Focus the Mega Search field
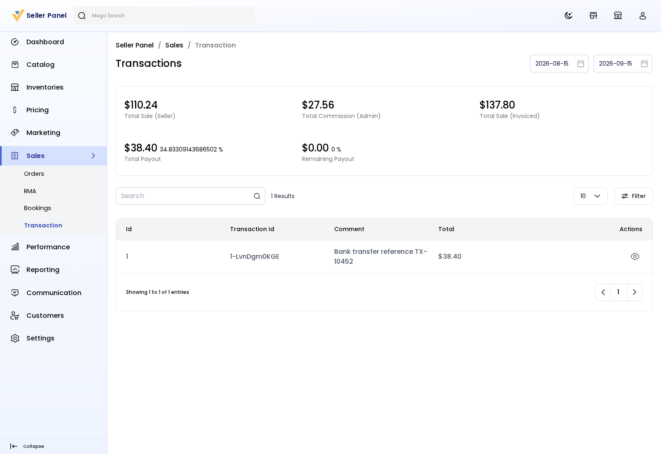The image size is (661, 454). [164, 16]
